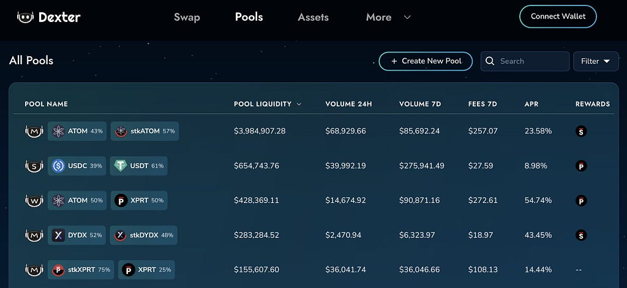Click the reward icon in USDC/USDT row
The image size is (627, 288).
click(581, 166)
